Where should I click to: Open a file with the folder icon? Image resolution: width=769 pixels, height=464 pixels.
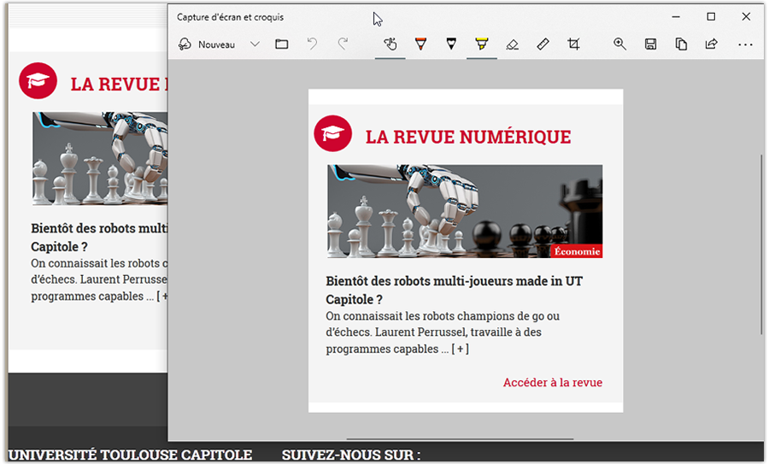click(x=281, y=44)
